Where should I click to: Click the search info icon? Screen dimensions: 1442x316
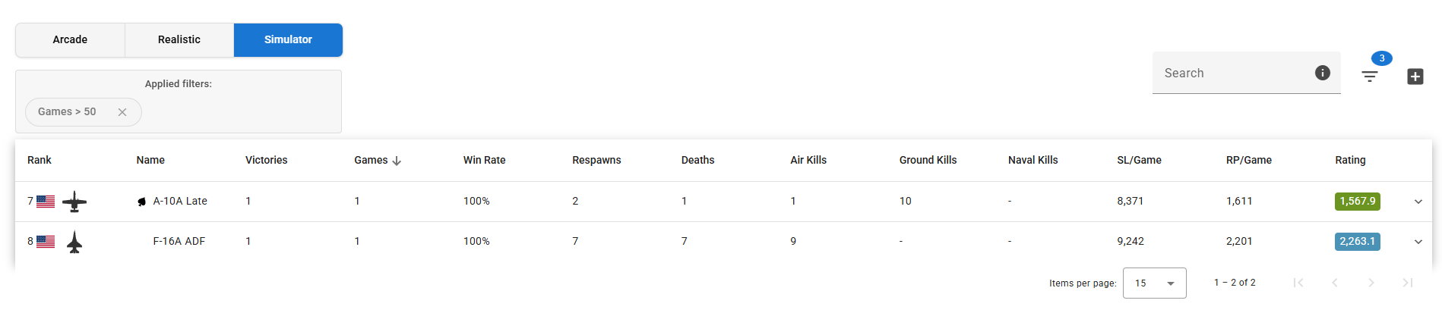point(1322,73)
